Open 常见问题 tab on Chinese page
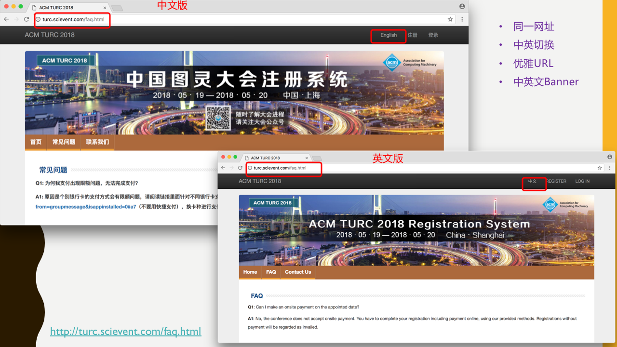Screen dimensions: 617x347 tap(64, 142)
